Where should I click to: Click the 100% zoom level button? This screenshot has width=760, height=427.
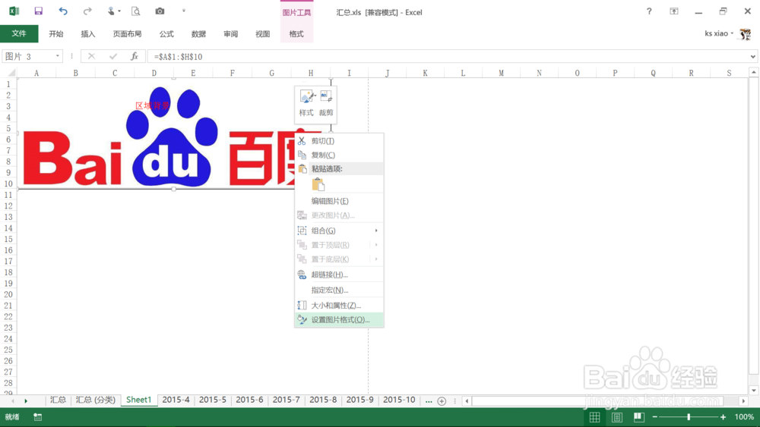coord(744,417)
